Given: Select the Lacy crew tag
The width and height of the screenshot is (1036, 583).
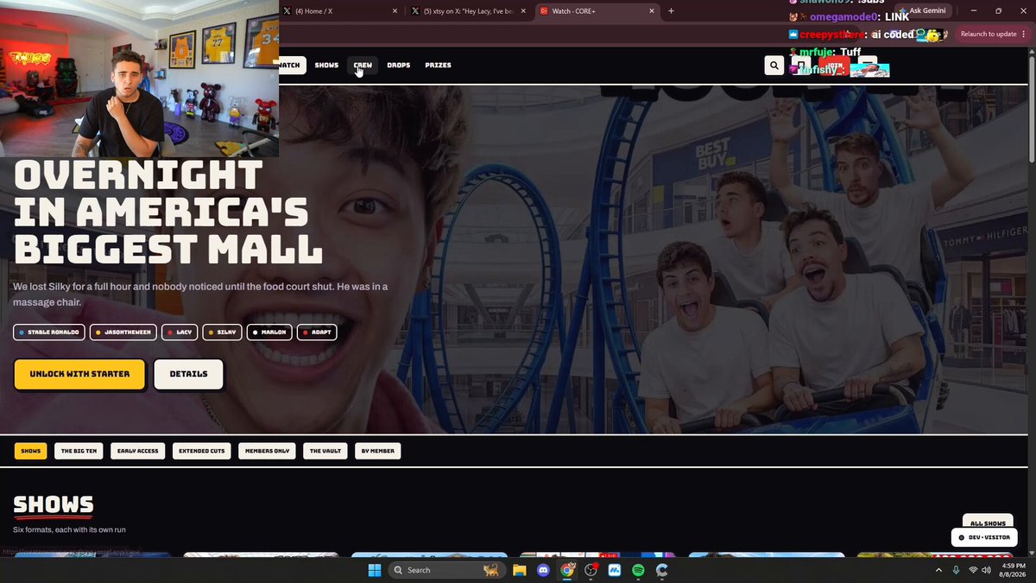Looking at the screenshot, I should pos(180,332).
